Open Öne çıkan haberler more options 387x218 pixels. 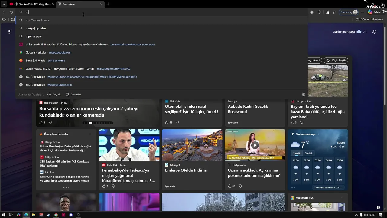click(90, 134)
